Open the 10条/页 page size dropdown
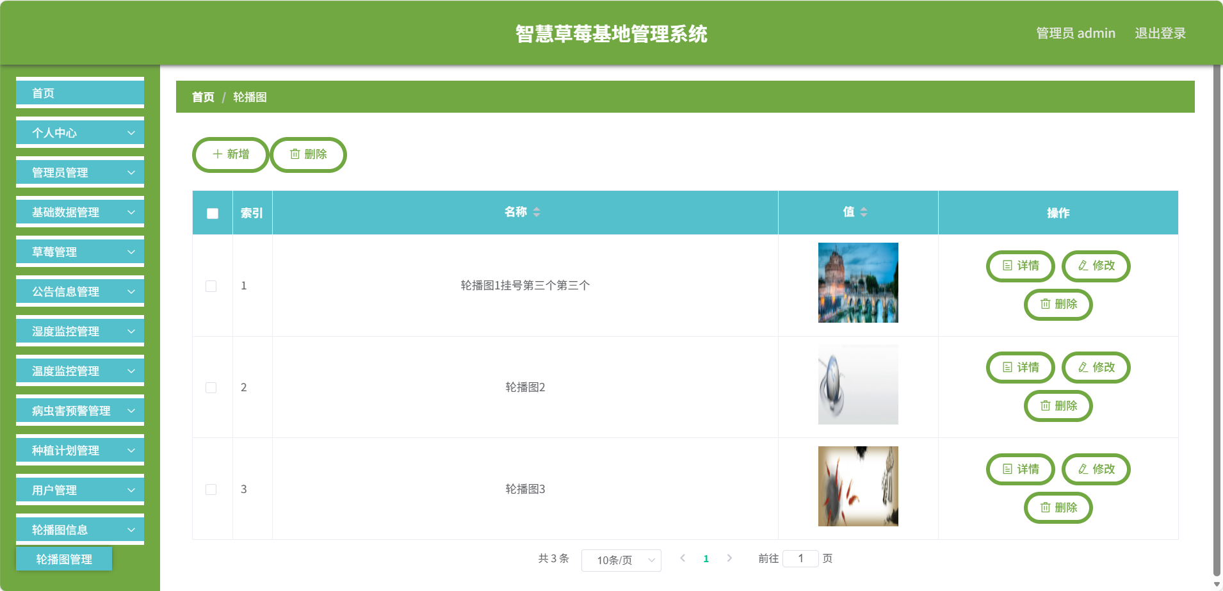 (621, 560)
